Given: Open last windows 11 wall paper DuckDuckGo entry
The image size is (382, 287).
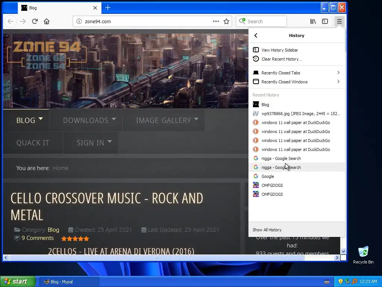Looking at the screenshot, I should click(297, 149).
